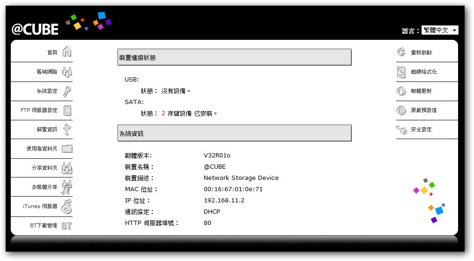Open 分享資料夾 menu item
This screenshot has width=474, height=261.
click(44, 168)
